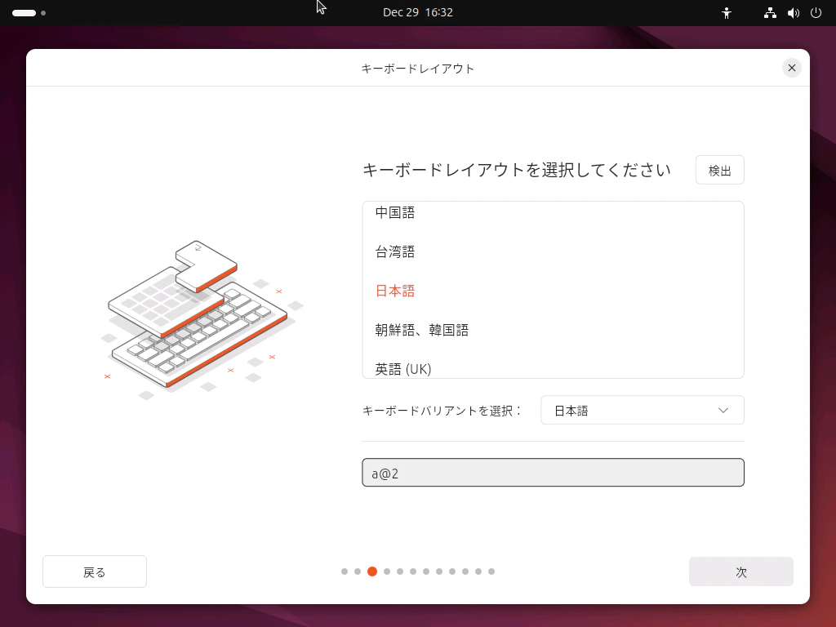Screen dimensions: 836x627
Task: Click the dot indicator next to Activities
Action: click(x=42, y=13)
